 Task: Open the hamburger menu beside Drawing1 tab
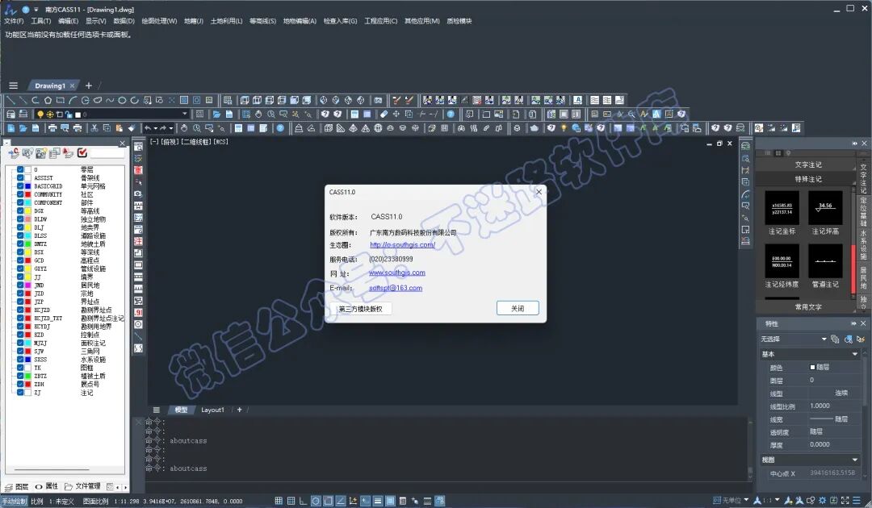(14, 85)
